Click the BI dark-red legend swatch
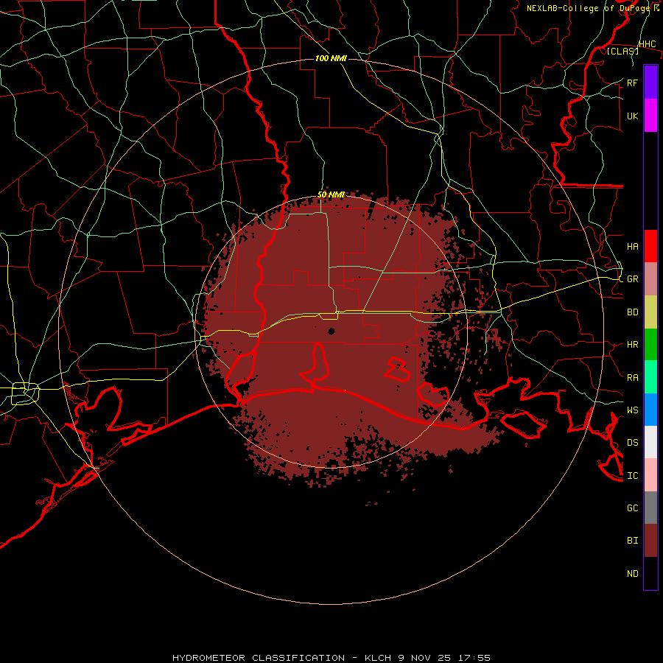The width and height of the screenshot is (663, 663). [650, 541]
